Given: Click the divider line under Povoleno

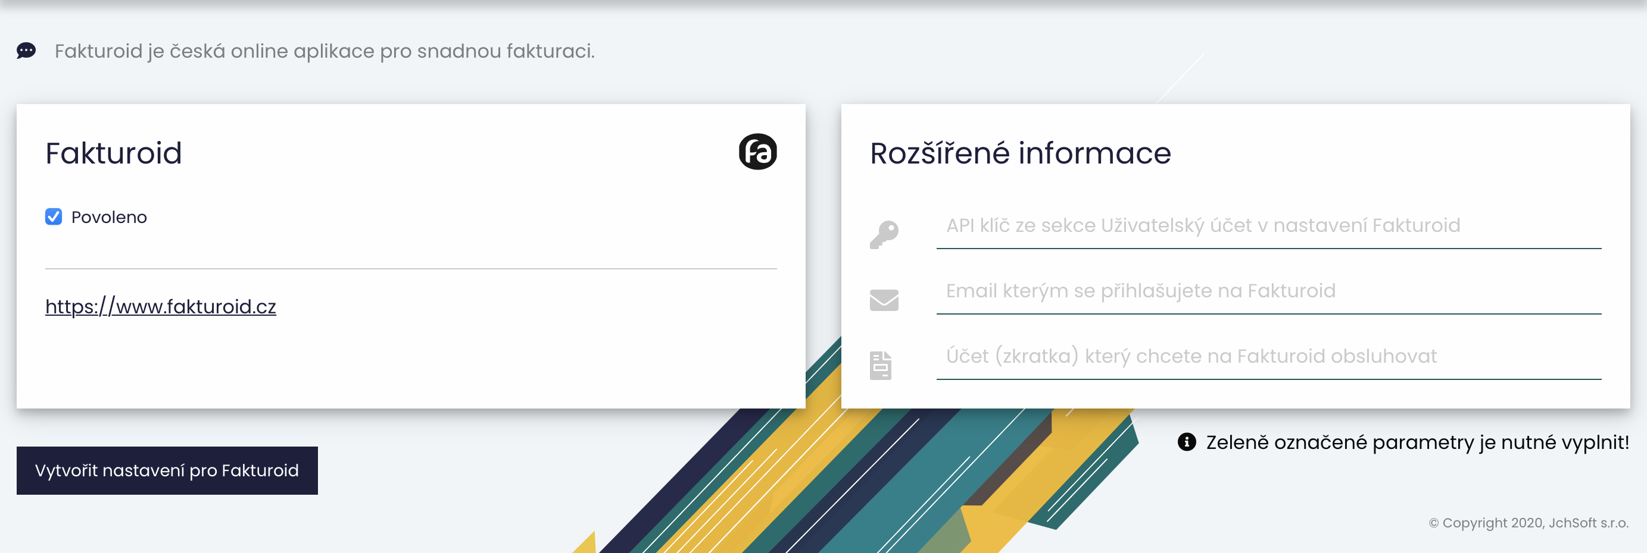Looking at the screenshot, I should (410, 269).
